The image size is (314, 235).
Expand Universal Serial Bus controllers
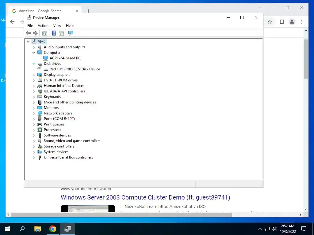34,158
